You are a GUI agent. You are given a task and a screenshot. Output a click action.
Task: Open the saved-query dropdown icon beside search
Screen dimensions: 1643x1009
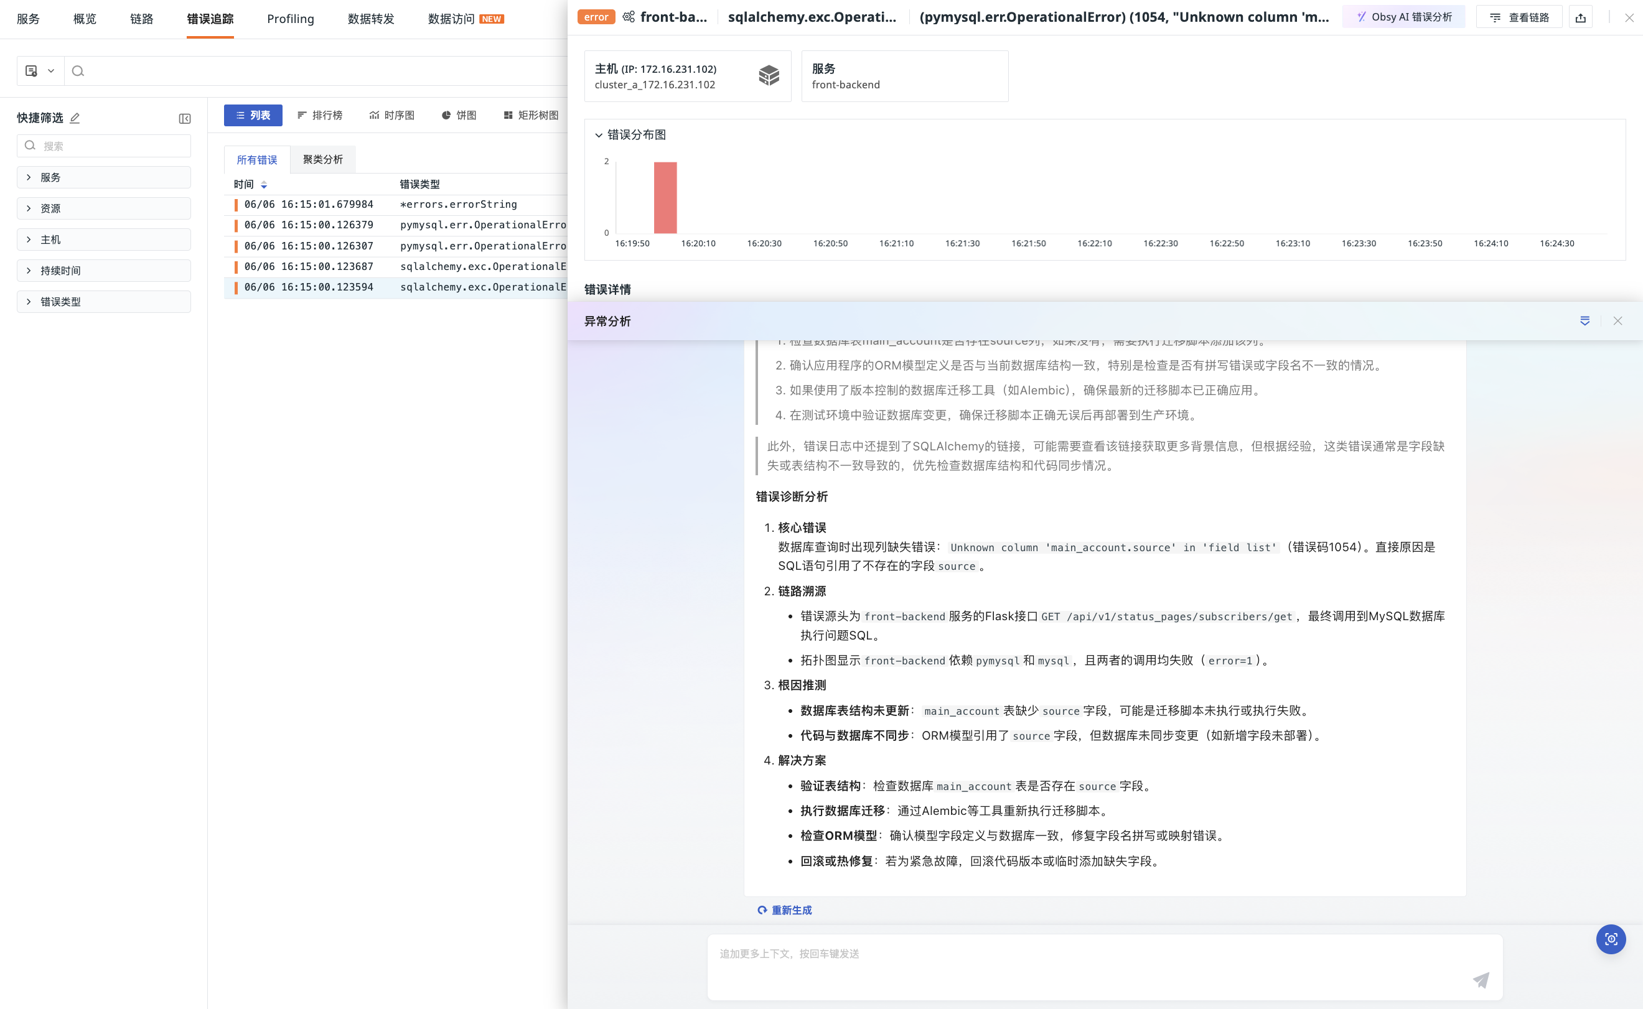point(40,71)
